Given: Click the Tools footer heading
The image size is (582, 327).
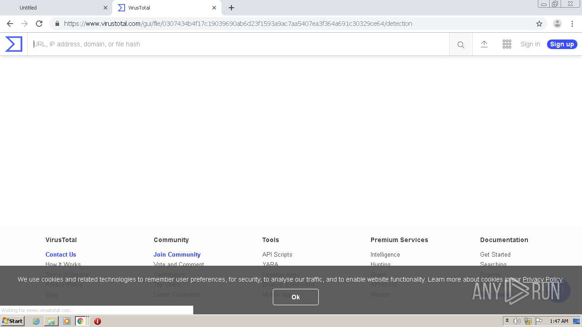Looking at the screenshot, I should pyautogui.click(x=271, y=240).
